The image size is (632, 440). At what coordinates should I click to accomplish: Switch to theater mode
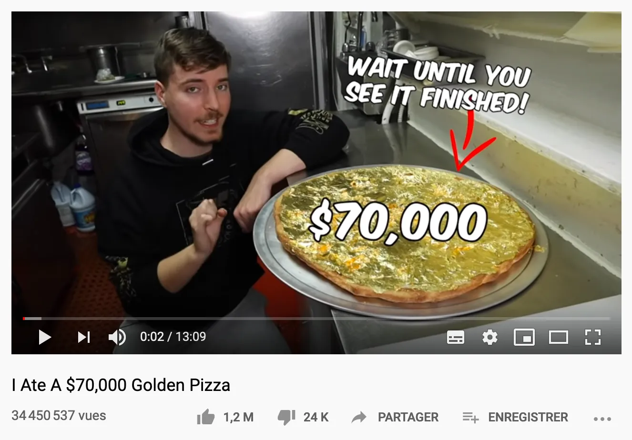click(558, 338)
